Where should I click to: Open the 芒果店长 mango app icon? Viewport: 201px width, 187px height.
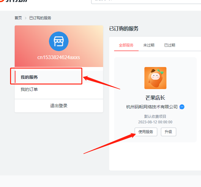155,78
